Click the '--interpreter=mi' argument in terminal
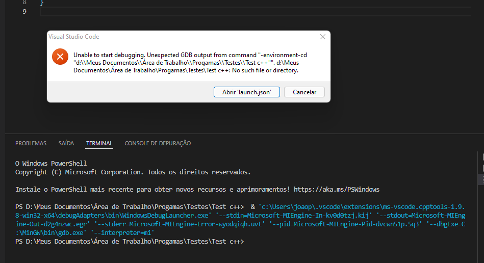 (122, 232)
